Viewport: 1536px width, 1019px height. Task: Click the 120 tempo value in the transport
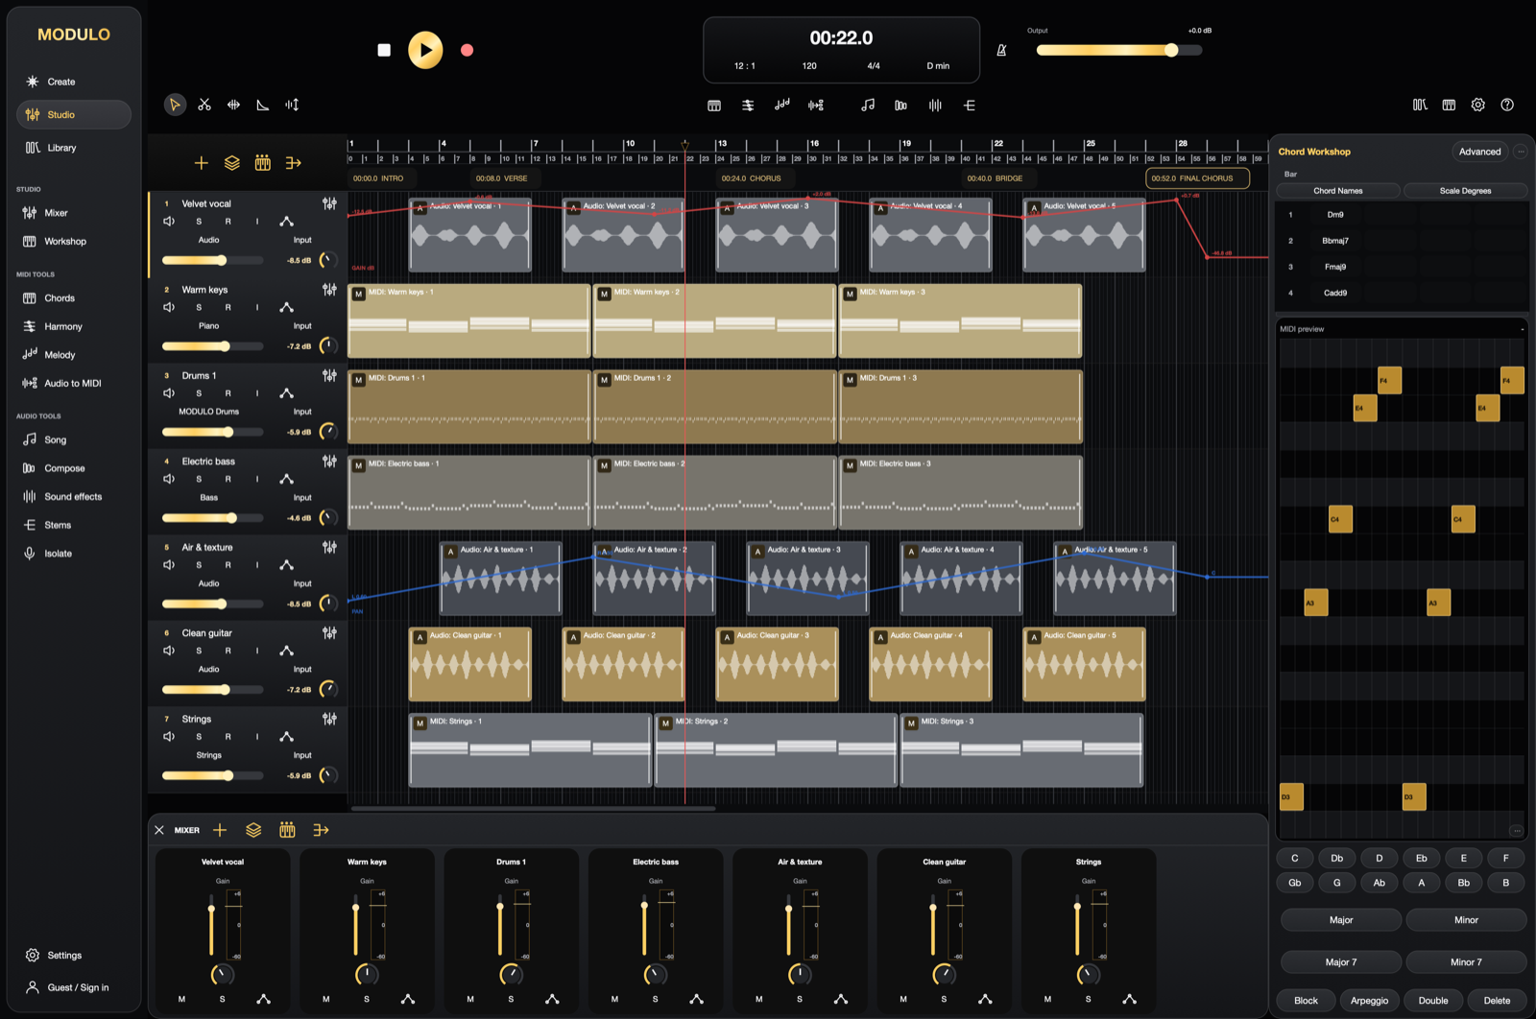[x=809, y=66]
